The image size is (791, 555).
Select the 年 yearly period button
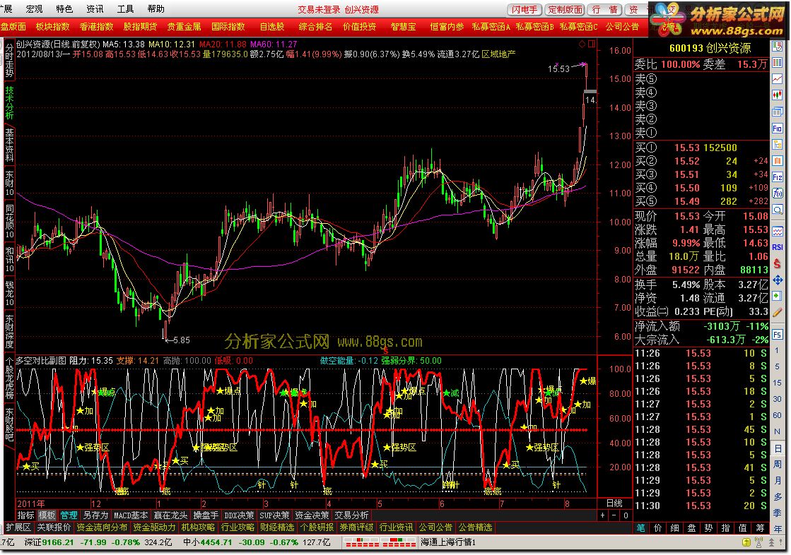coord(778,528)
